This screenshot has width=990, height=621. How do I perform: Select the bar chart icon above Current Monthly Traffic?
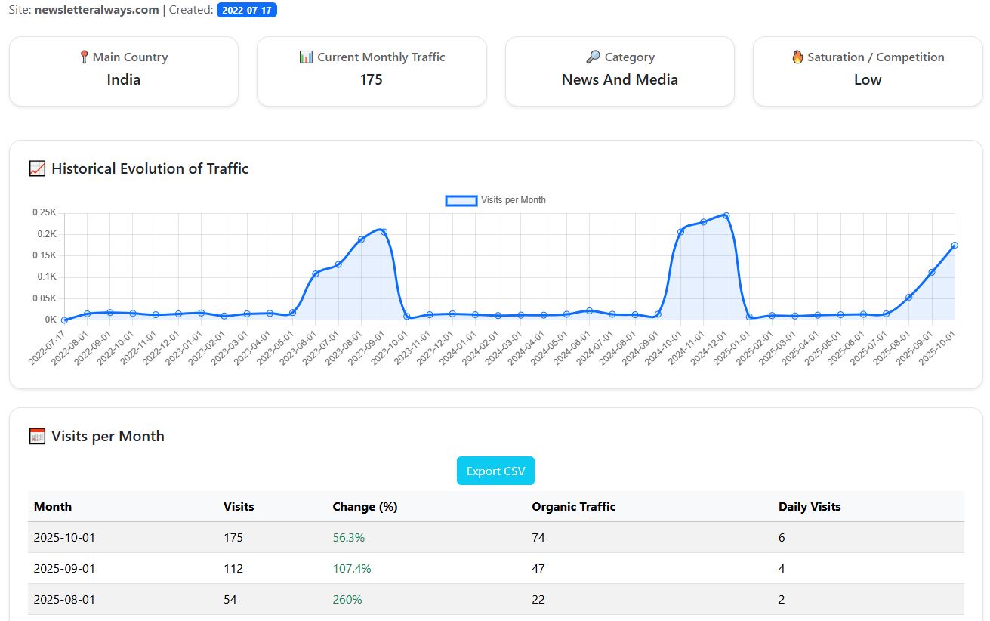point(305,57)
